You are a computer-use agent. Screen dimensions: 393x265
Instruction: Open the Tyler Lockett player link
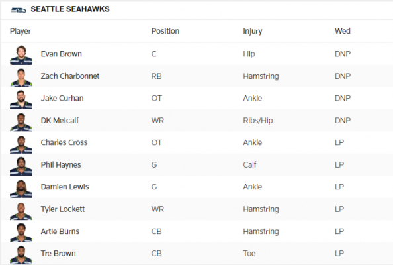pyautogui.click(x=63, y=209)
